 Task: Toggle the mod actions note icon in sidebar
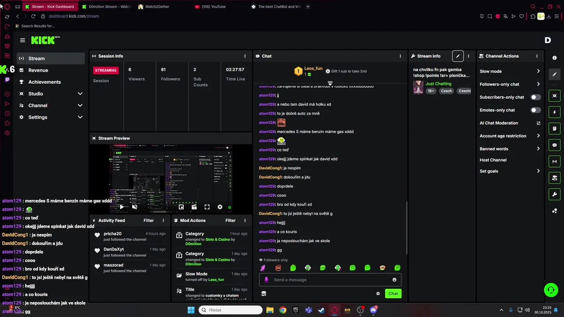tap(554, 129)
